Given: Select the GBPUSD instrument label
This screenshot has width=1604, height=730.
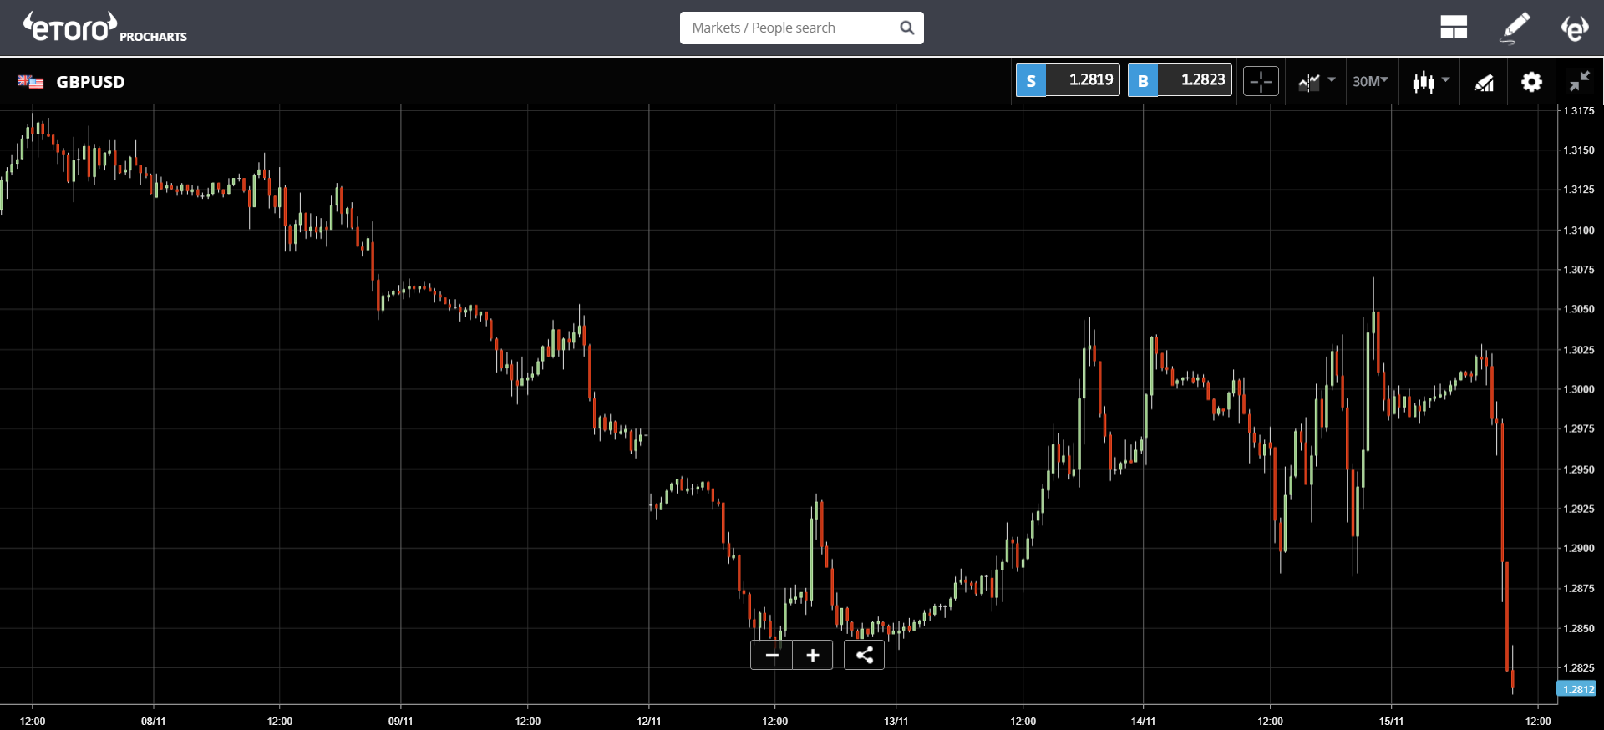Looking at the screenshot, I should point(90,82).
